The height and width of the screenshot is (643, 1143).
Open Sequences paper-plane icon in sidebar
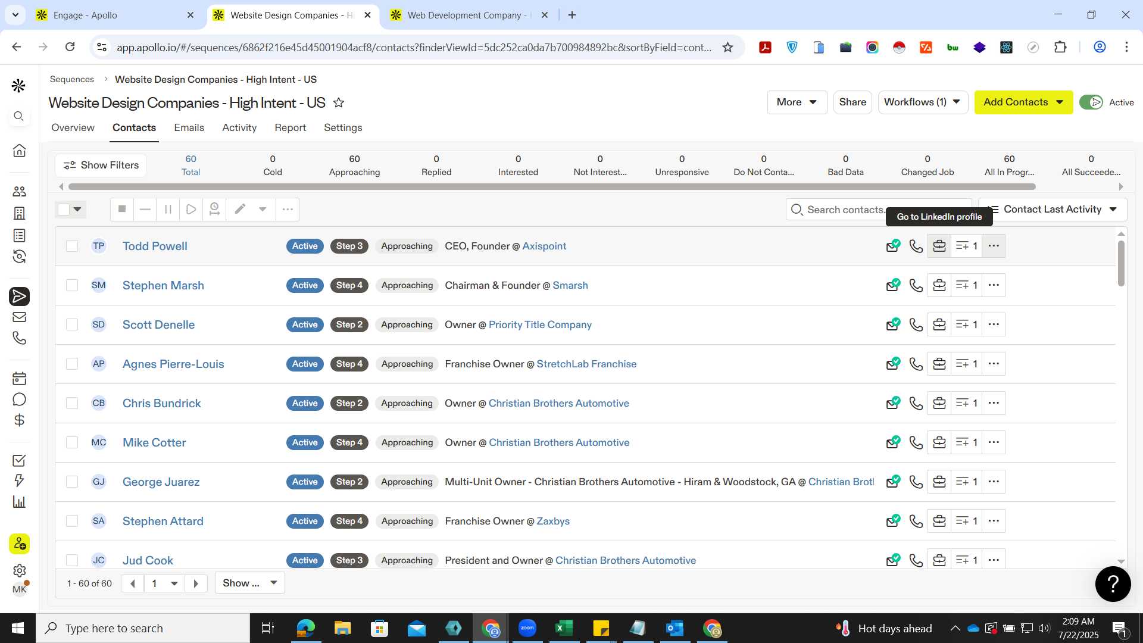(19, 296)
